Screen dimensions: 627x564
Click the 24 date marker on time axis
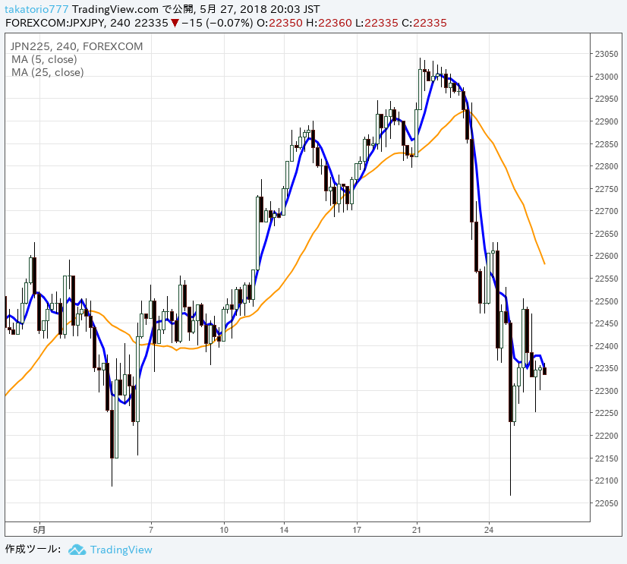pos(490,529)
